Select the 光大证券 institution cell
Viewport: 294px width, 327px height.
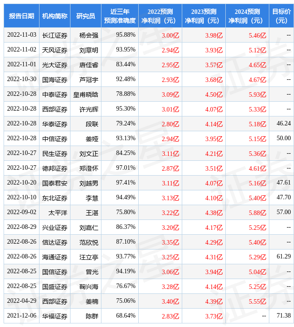tap(55, 65)
